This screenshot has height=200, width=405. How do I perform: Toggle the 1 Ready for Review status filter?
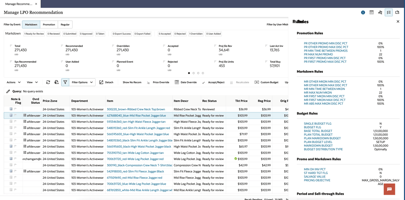pos(34,34)
